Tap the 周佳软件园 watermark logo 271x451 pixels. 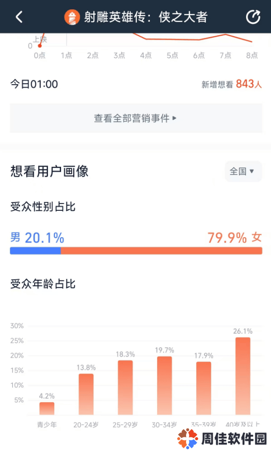(x=222, y=439)
